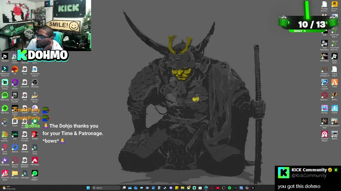
Task: Select The Elder Scrolls IV shortcut
Action: 324,6
